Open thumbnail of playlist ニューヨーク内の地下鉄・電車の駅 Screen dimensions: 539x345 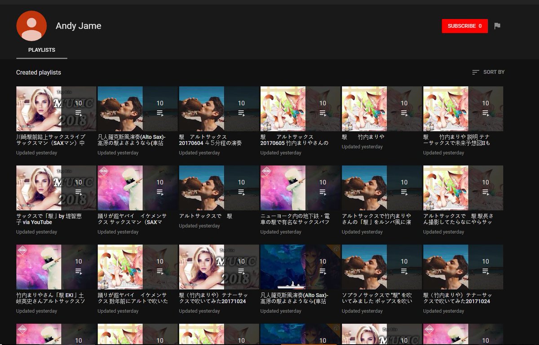click(x=300, y=188)
